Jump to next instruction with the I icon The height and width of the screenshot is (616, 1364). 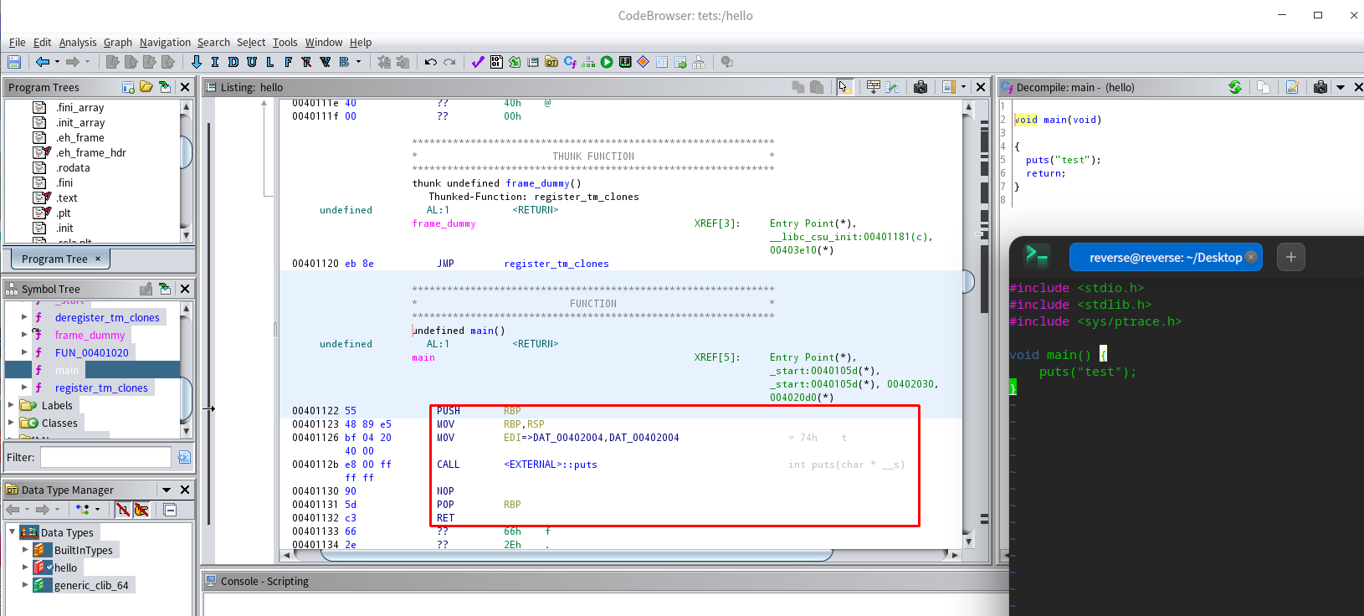point(215,62)
